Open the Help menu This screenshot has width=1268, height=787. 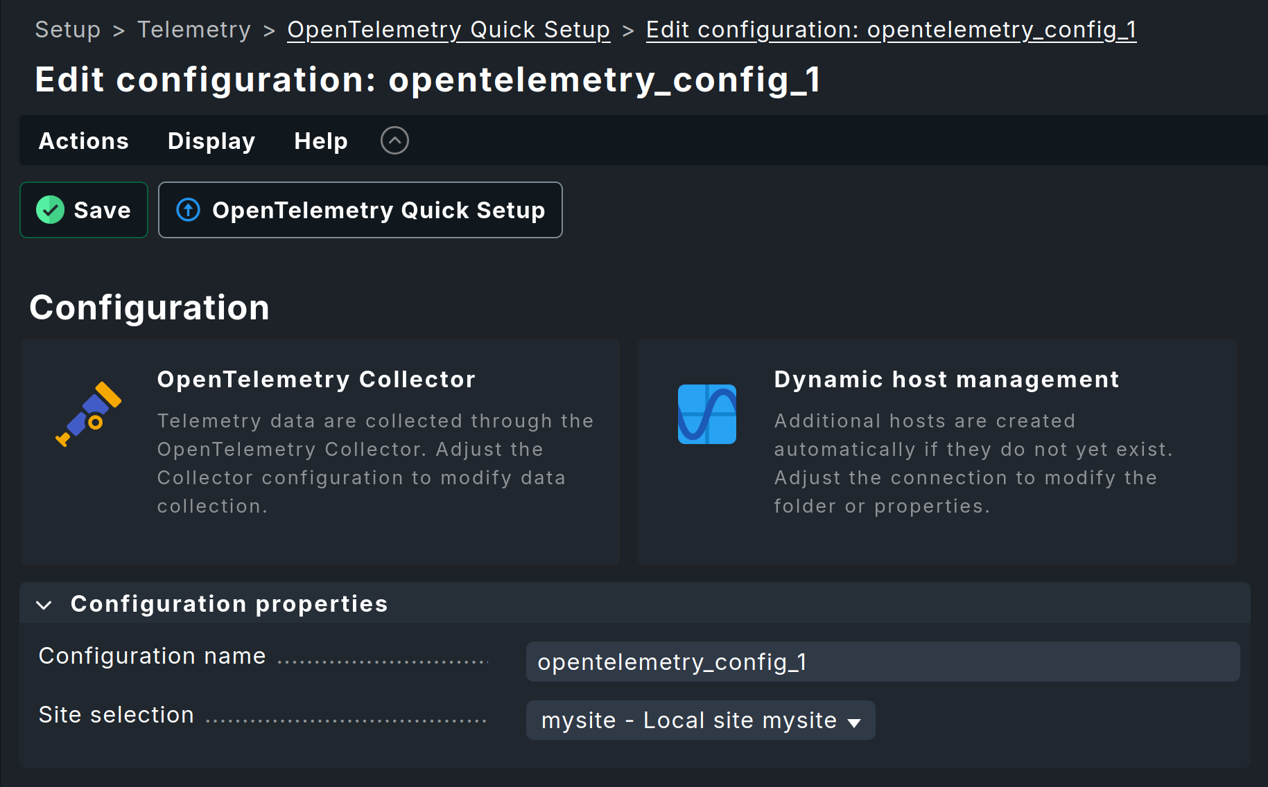pos(321,141)
